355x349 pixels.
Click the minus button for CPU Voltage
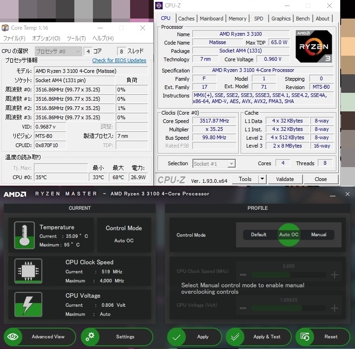pos(243,308)
